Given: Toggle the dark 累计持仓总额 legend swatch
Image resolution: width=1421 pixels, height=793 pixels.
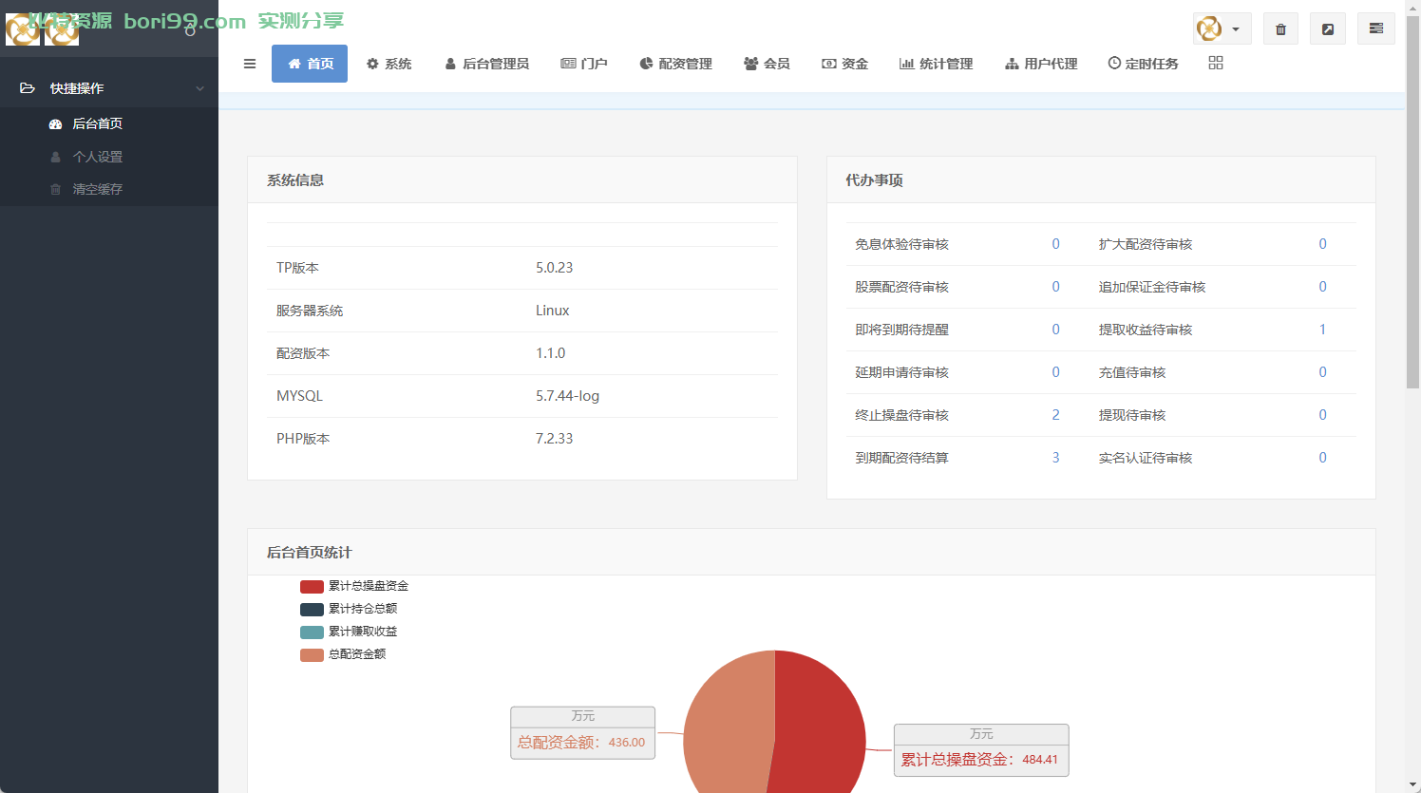Looking at the screenshot, I should pyautogui.click(x=312, y=610).
